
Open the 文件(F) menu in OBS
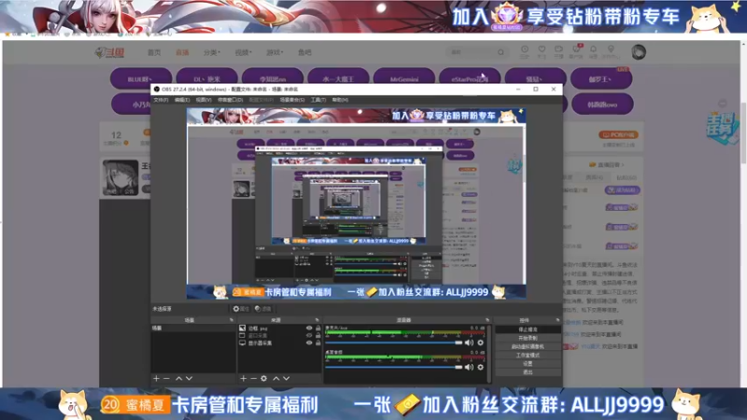[x=161, y=100]
